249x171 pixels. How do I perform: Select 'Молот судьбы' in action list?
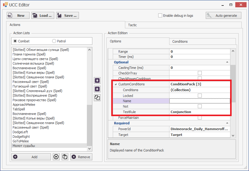(49, 146)
